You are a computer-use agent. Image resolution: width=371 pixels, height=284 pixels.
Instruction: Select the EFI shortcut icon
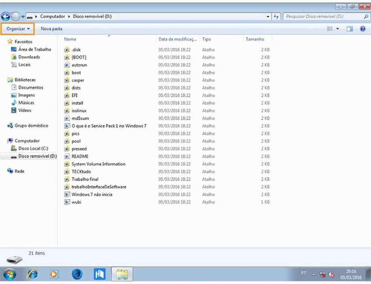[67, 95]
